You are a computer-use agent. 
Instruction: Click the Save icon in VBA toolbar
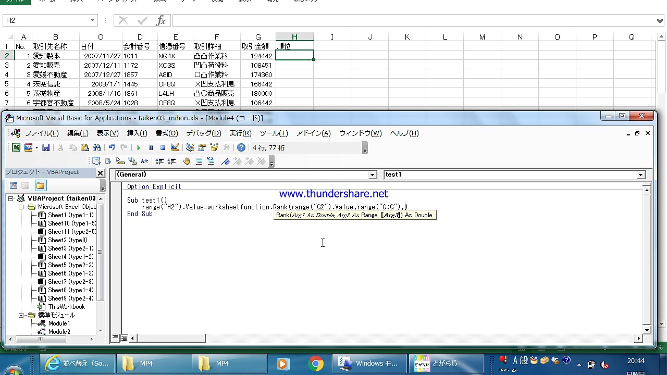coord(46,148)
